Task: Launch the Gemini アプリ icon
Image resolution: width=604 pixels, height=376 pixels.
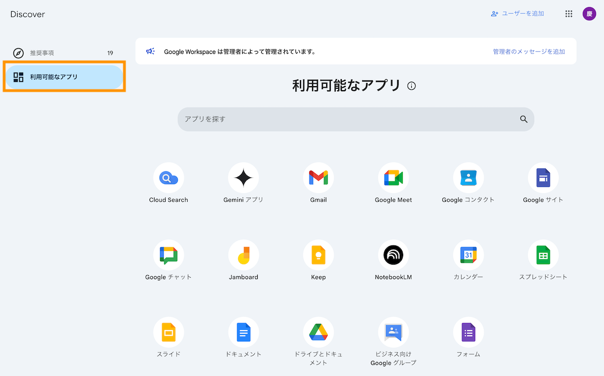Action: pos(244,178)
